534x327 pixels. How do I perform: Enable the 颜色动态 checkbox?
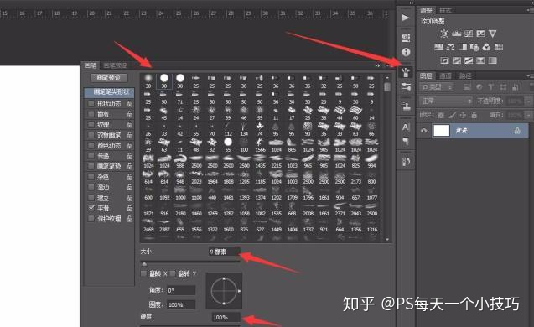click(x=91, y=145)
